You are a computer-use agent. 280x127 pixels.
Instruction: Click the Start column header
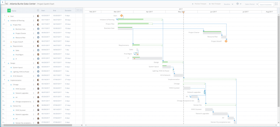[x=43, y=11]
